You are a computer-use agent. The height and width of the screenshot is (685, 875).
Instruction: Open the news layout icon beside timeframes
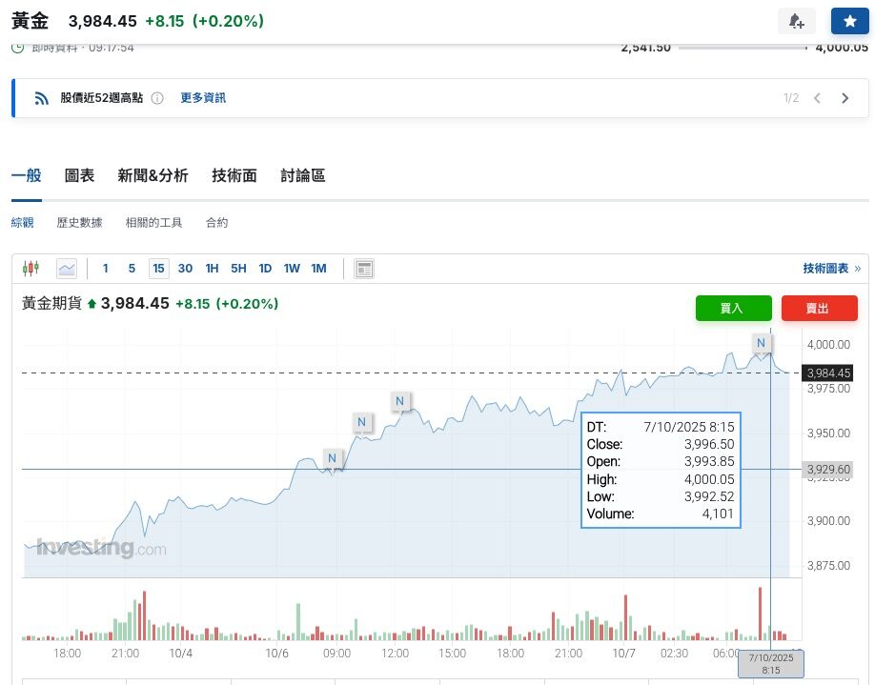[x=363, y=268]
